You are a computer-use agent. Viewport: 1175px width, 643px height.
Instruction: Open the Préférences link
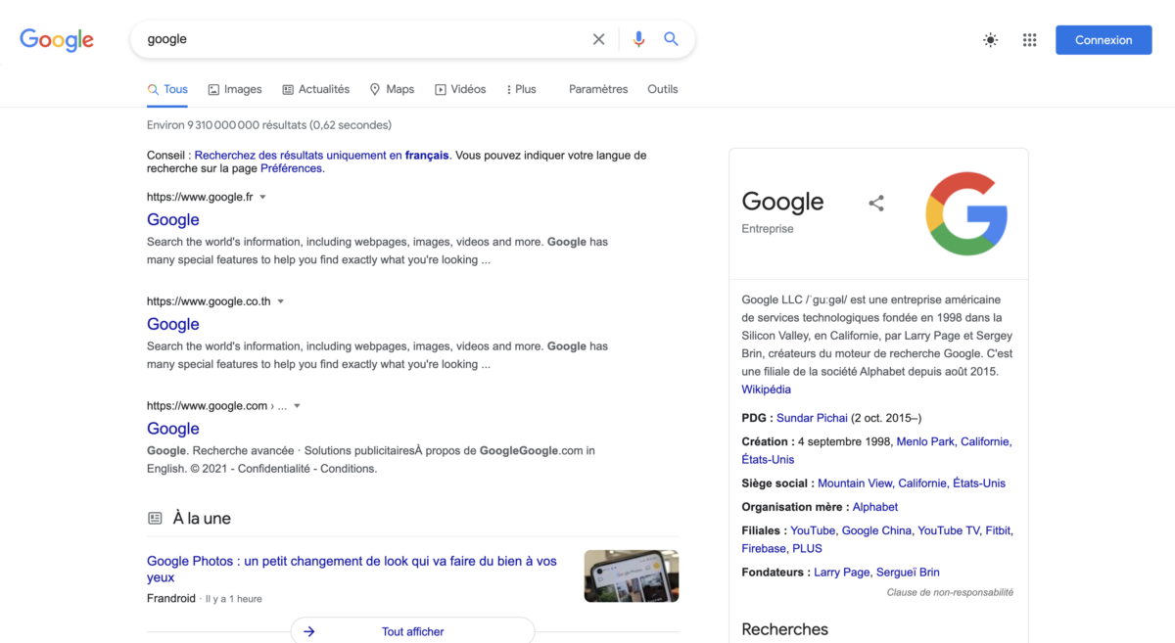pyautogui.click(x=291, y=168)
